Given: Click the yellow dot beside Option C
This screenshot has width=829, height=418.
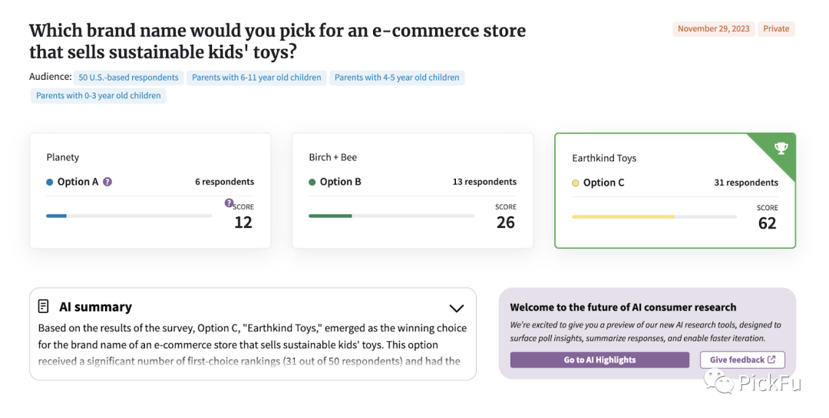Looking at the screenshot, I should [x=576, y=183].
